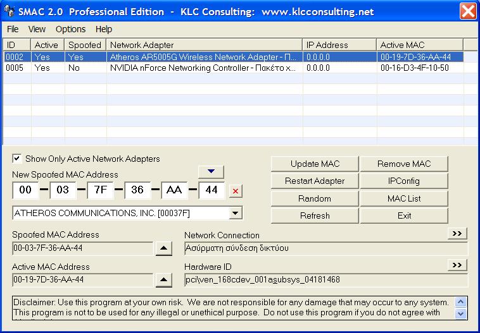
Task: Click the up arrow beside Active MAC Address
Action: point(164,280)
